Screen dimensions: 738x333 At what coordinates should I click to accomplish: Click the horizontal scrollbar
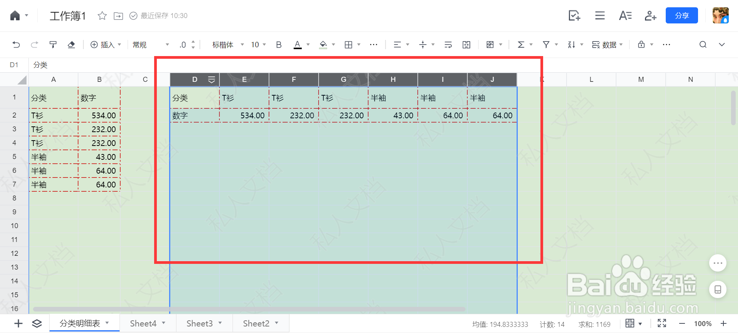249,309
